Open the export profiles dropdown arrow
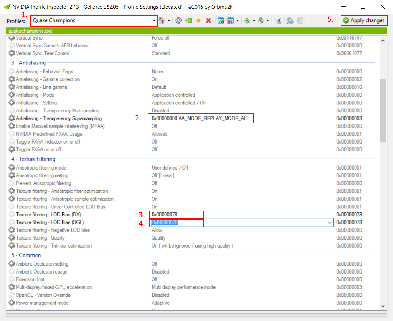The image size is (393, 321). click(254, 21)
